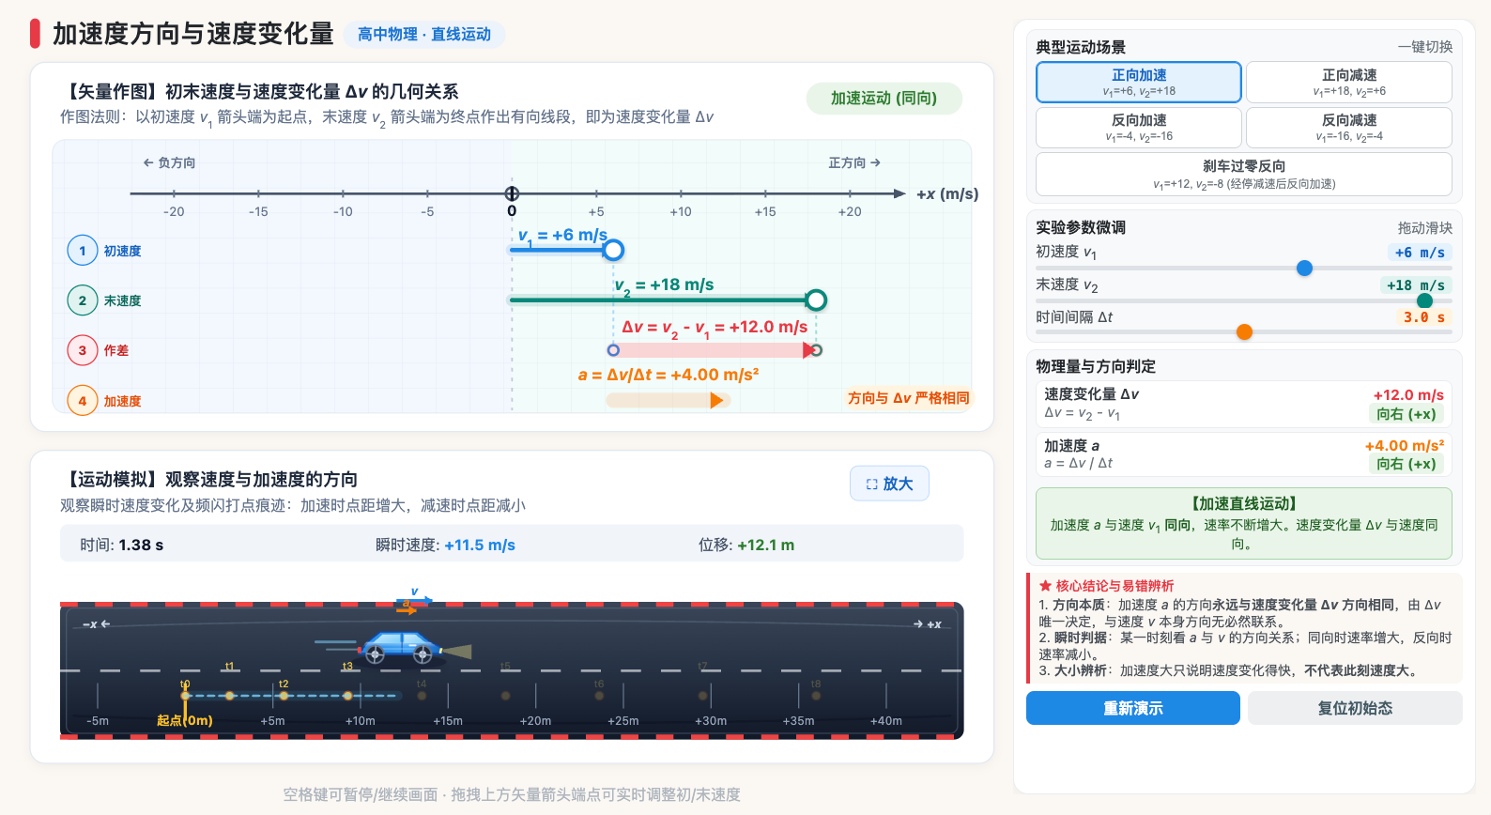1491x815 pixels.
Task: Click the +12.0 m/s velocity change value
Action: tap(1408, 395)
